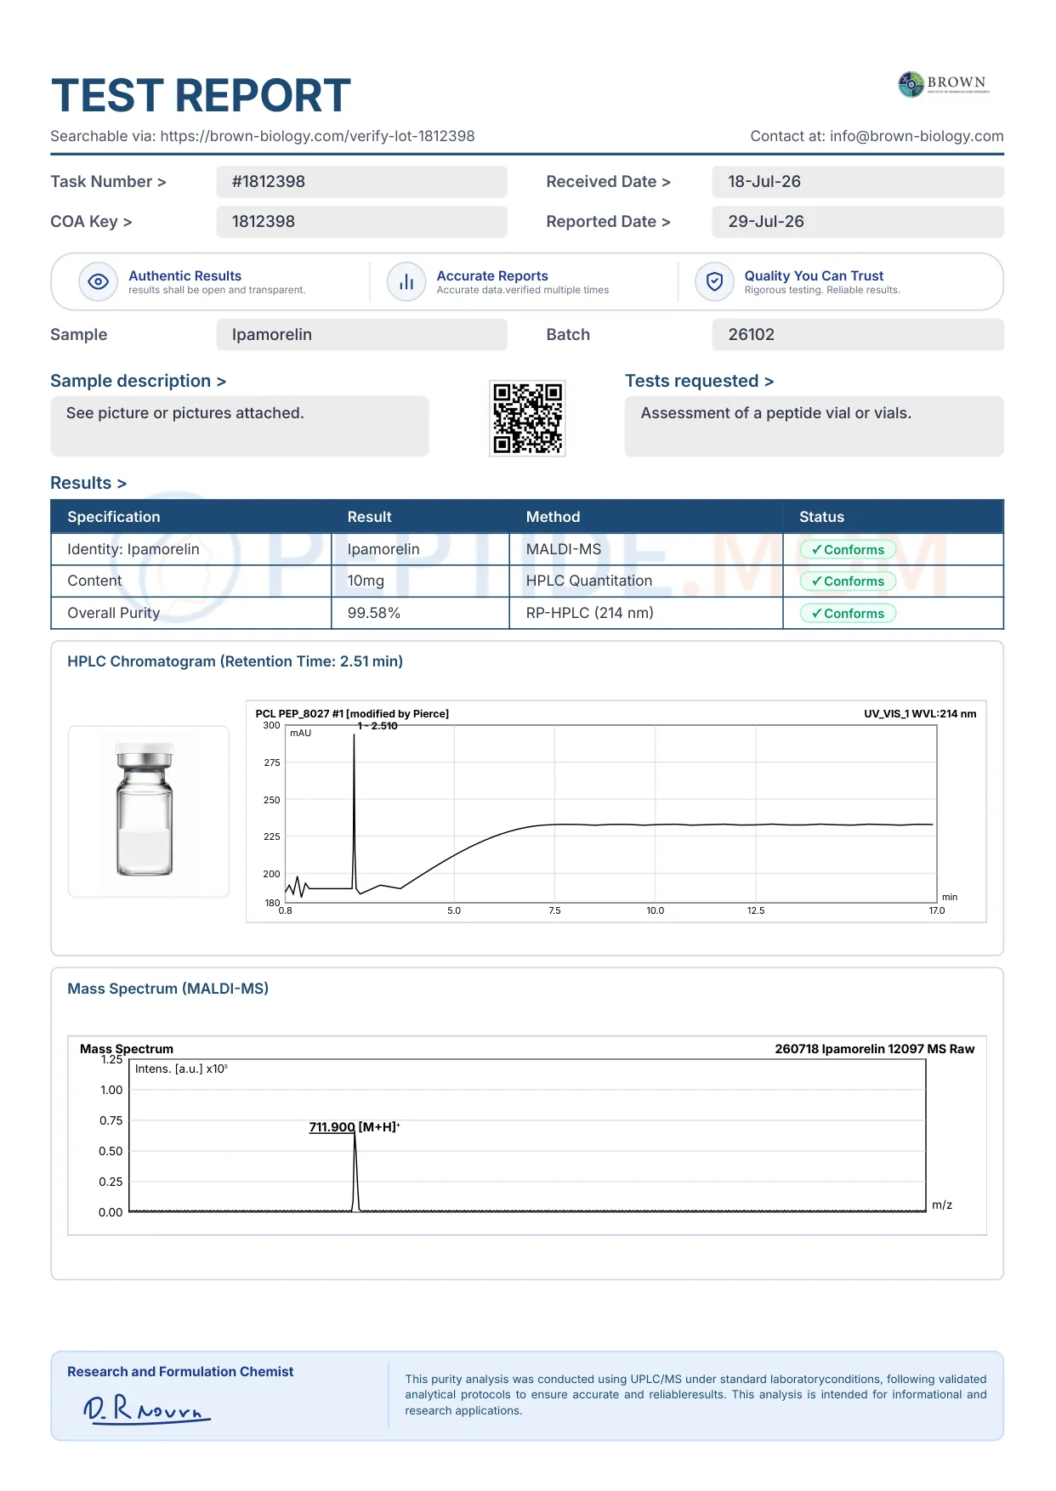Click the 'PCL PEP_8027 #1' chromatogram label

352,714
